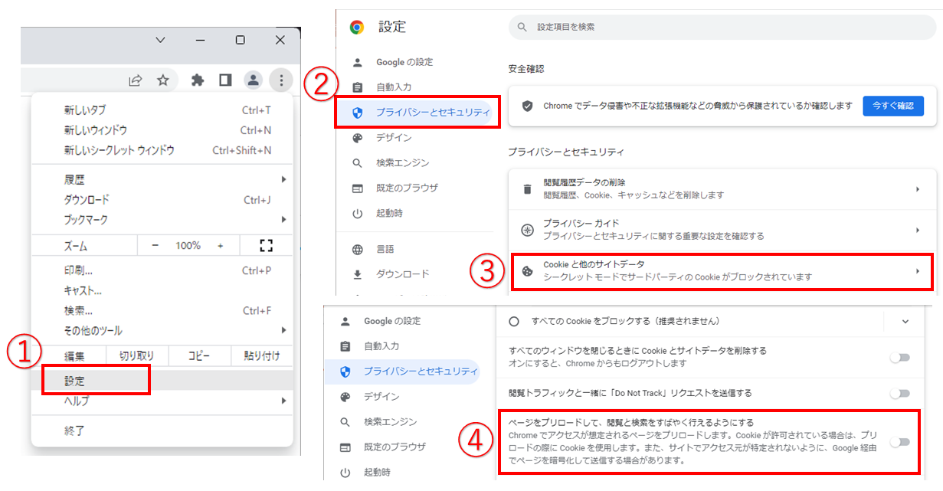Select the block all cookies radio button

[x=514, y=321]
